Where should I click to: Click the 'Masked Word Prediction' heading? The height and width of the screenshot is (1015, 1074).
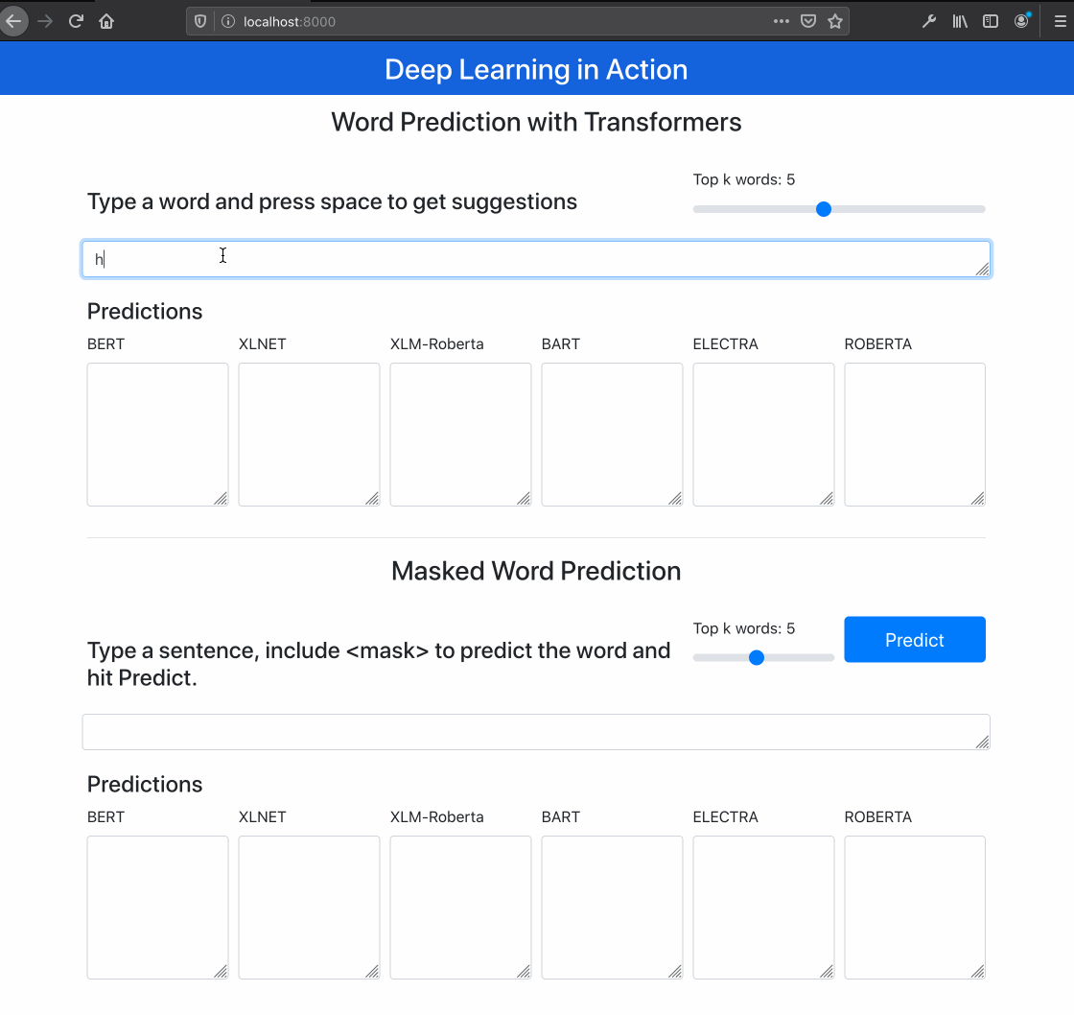(x=536, y=571)
